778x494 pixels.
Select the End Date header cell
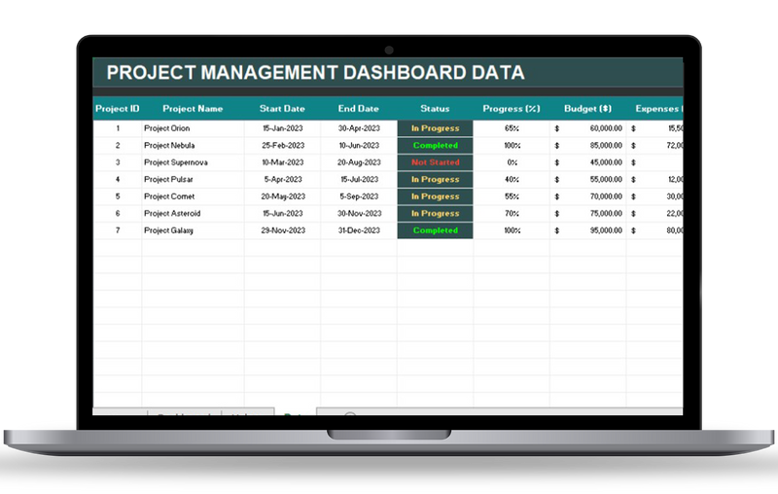[x=358, y=109]
